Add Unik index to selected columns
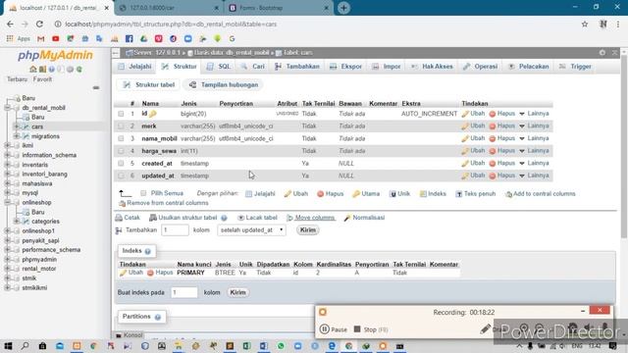 399,194
